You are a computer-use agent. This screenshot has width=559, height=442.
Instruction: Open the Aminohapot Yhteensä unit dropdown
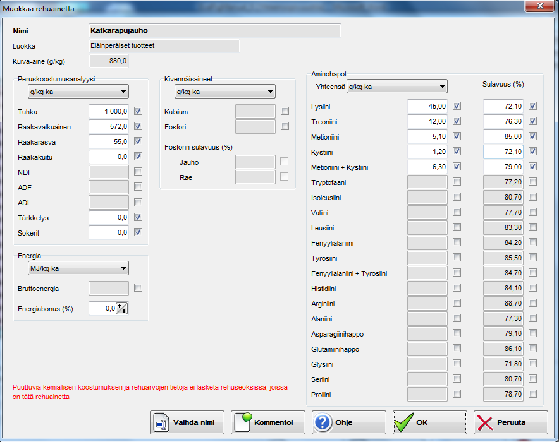[396, 87]
